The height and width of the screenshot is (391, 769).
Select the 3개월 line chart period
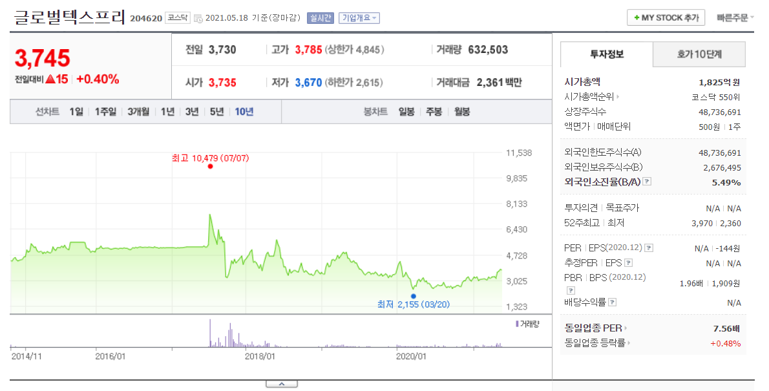[138, 112]
